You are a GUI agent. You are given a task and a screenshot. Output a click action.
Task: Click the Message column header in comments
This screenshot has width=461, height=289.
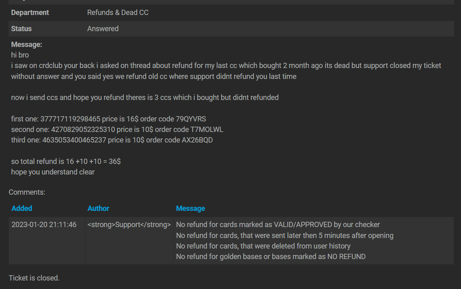pyautogui.click(x=190, y=208)
